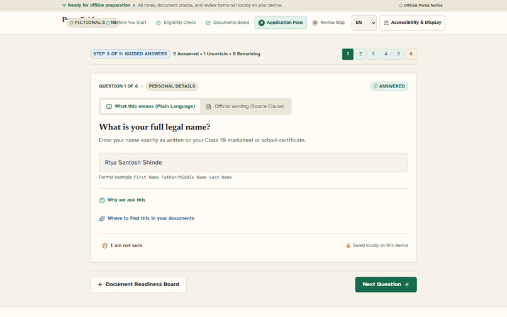Click the 'Saved locally on this device' text
Screen dimensions: 507x317
click(x=380, y=245)
